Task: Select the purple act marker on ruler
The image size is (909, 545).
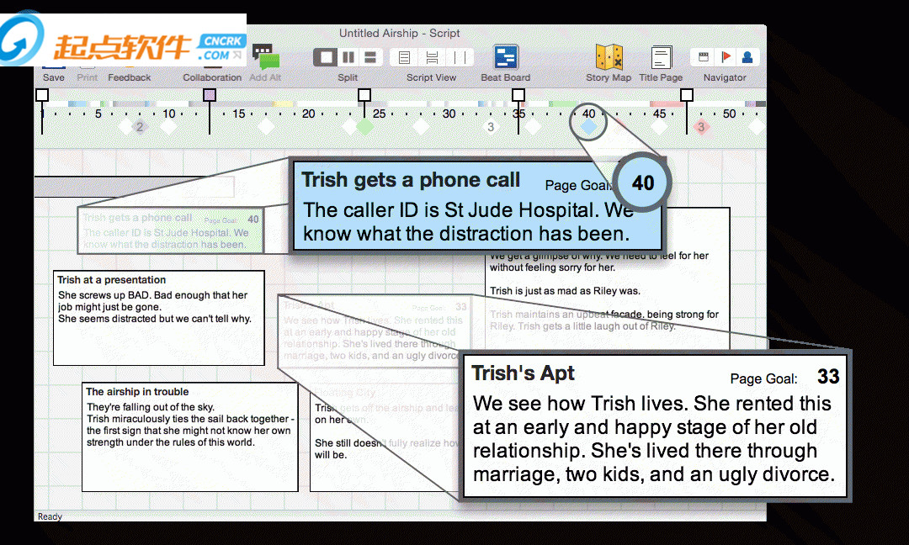Action: tap(210, 95)
